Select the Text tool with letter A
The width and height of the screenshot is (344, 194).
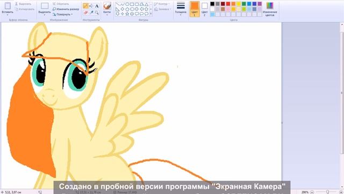click(97, 6)
